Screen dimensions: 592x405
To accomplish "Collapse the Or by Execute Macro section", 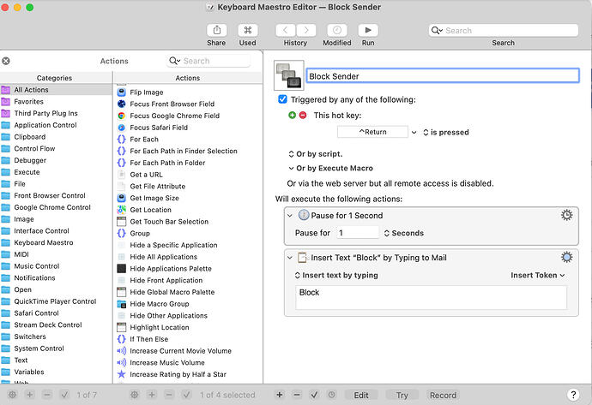I will [330, 168].
